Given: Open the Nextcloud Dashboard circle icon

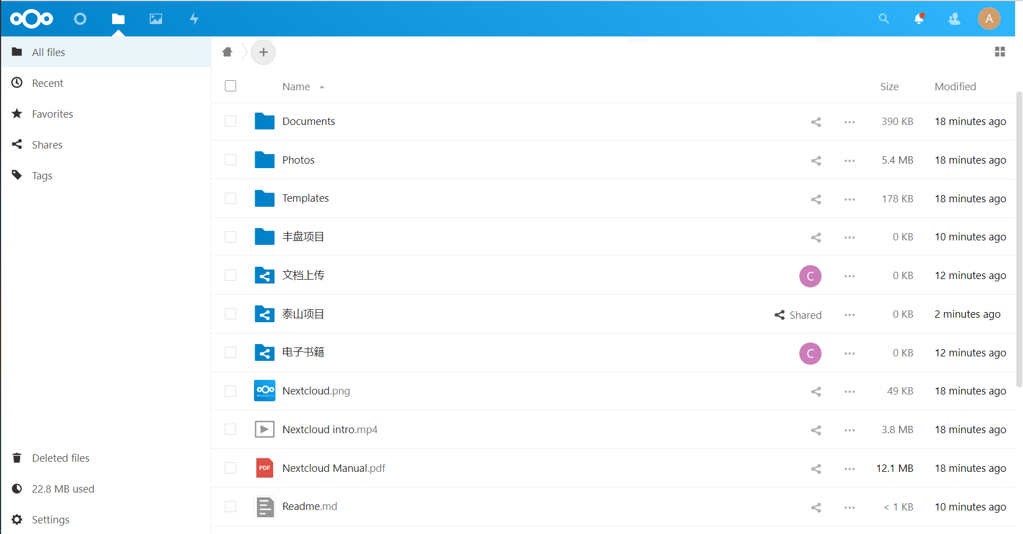Looking at the screenshot, I should (x=80, y=19).
